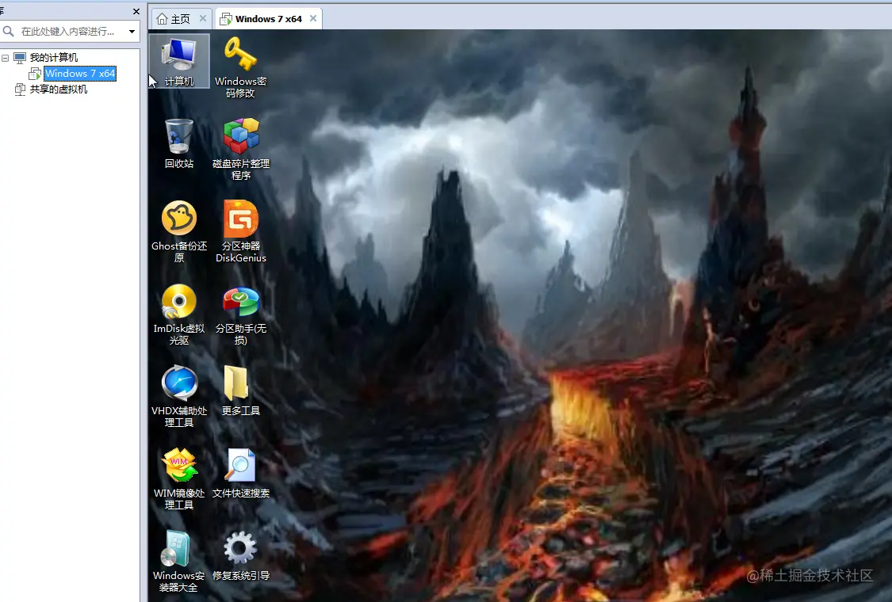
Task: Select VHDX辅助处理工具 icon
Action: coord(179,396)
